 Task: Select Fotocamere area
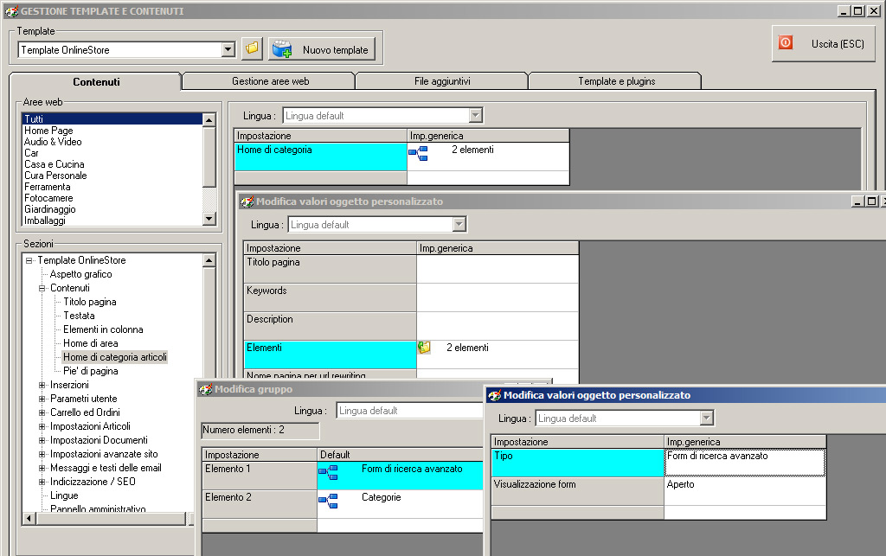pyautogui.click(x=48, y=198)
